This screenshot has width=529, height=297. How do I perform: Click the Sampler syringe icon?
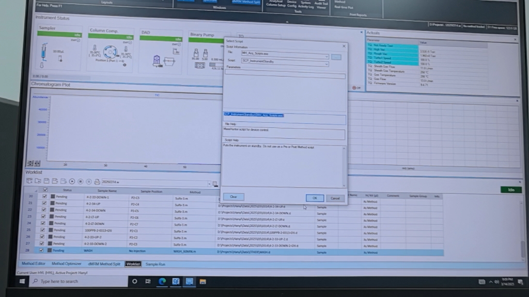[x=44, y=52]
